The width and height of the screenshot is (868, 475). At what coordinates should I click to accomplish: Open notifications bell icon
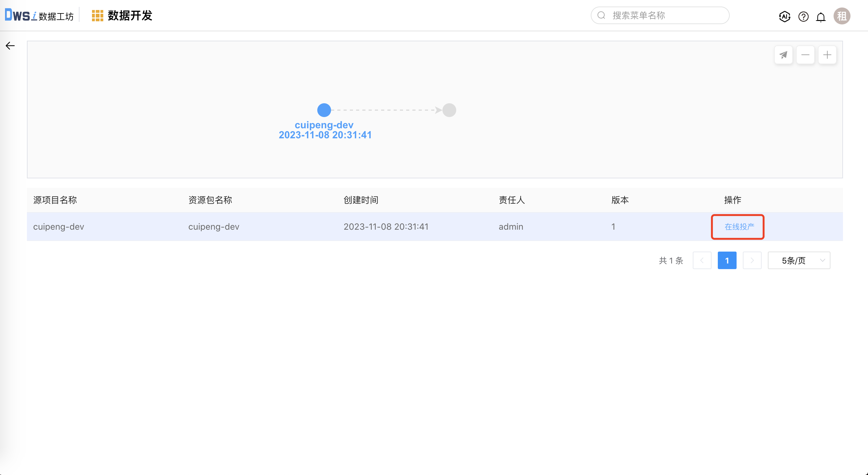tap(821, 17)
